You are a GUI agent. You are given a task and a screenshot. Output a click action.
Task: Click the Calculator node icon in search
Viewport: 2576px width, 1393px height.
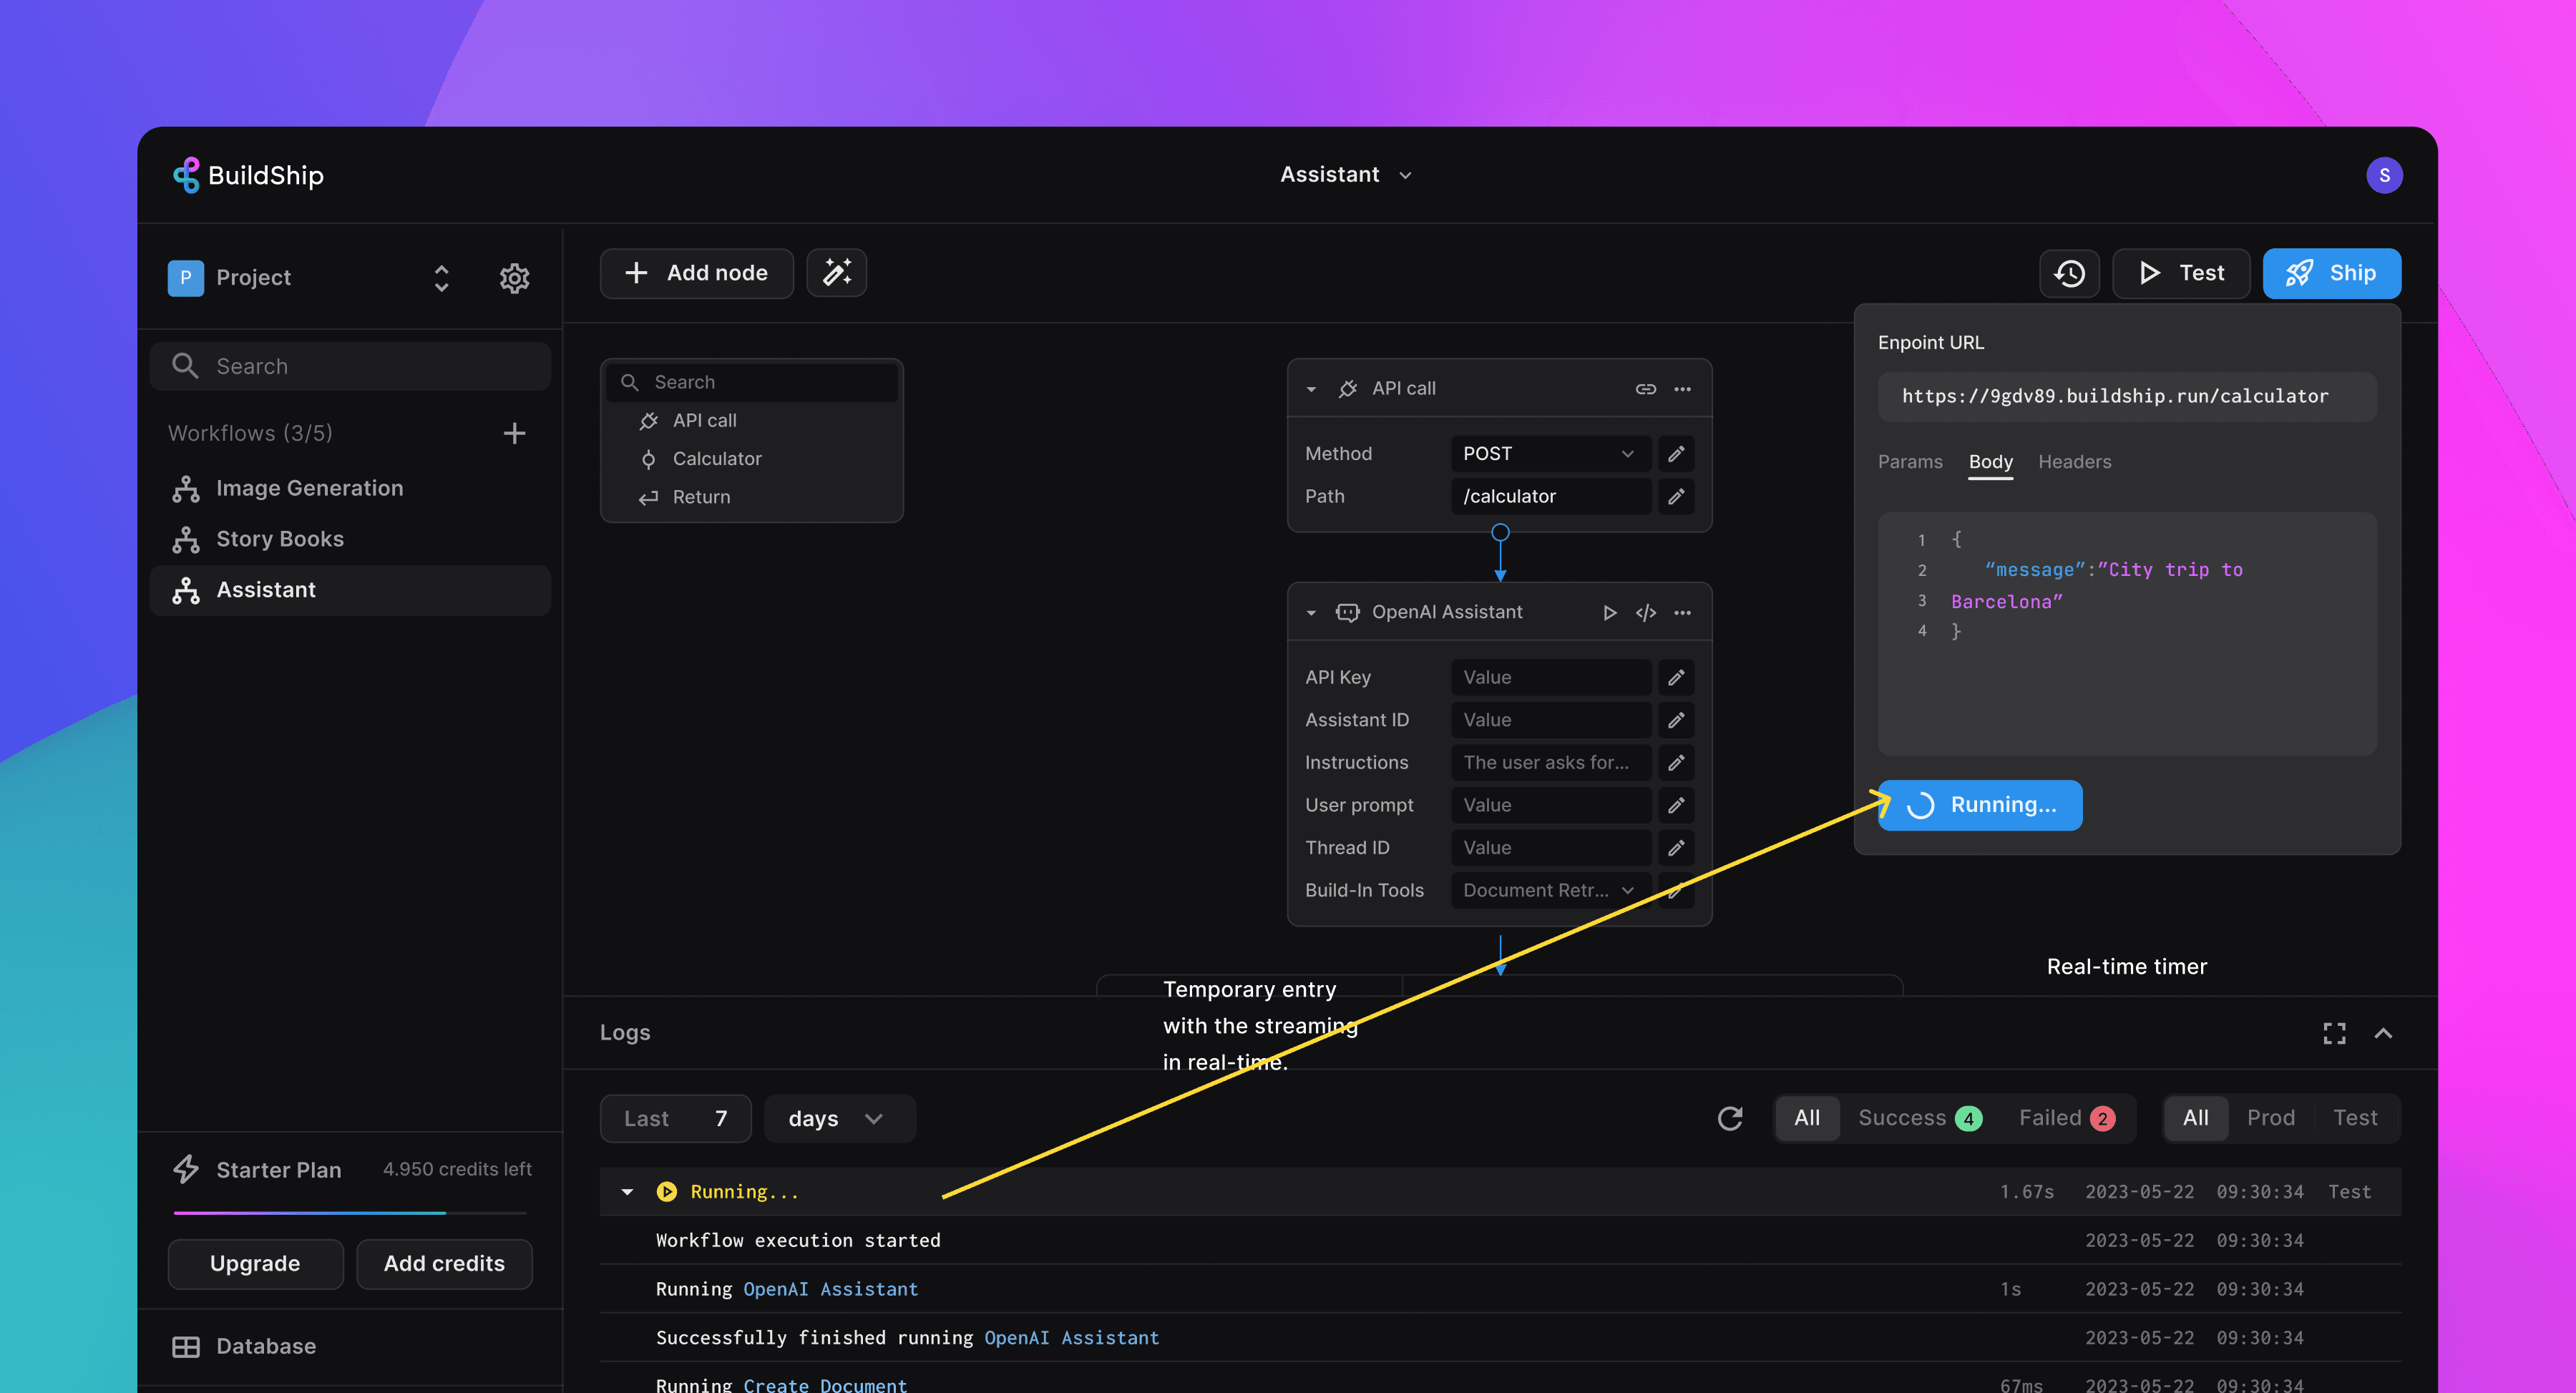648,458
